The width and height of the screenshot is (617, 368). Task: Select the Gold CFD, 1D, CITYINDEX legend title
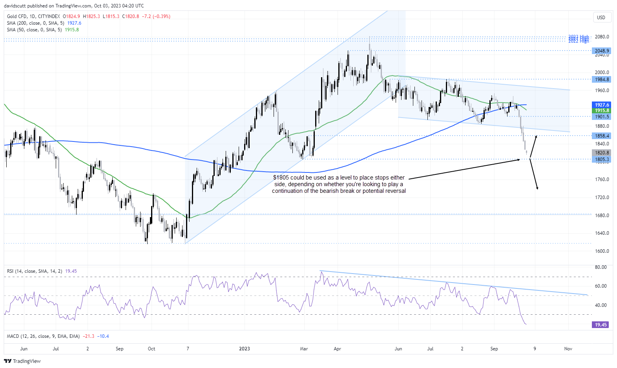[x=33, y=16]
